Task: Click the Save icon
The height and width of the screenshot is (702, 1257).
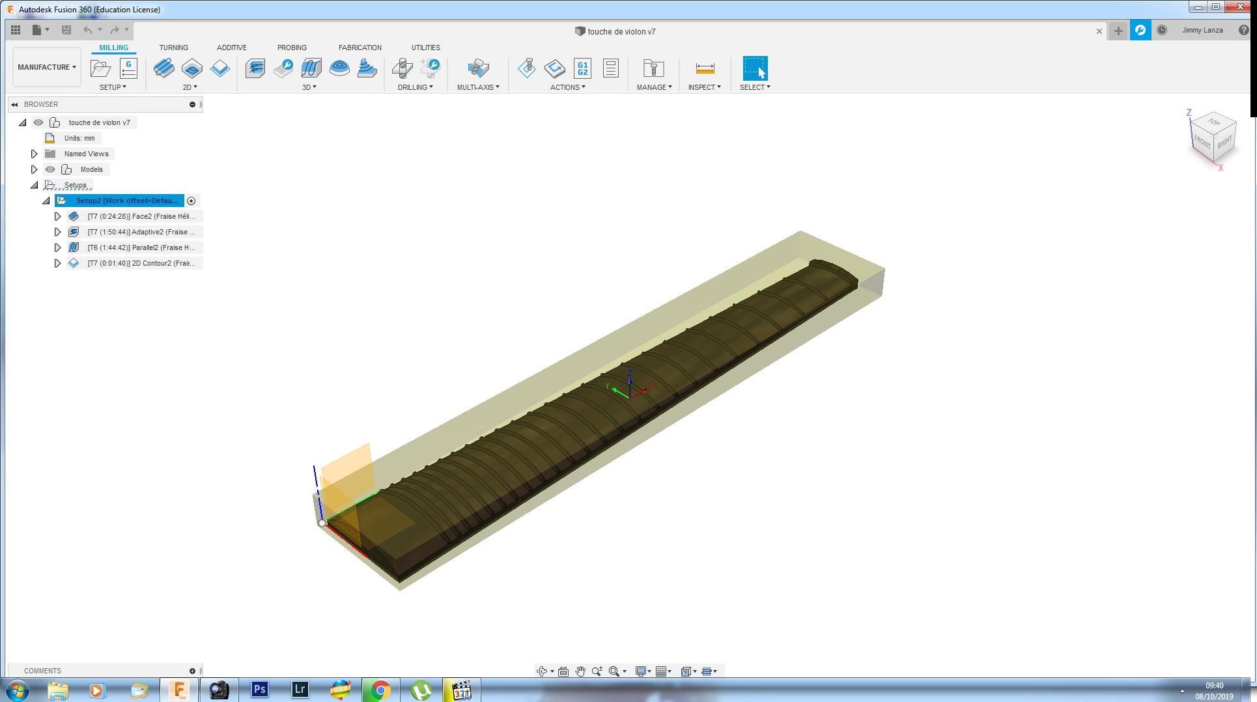Action: [x=66, y=30]
